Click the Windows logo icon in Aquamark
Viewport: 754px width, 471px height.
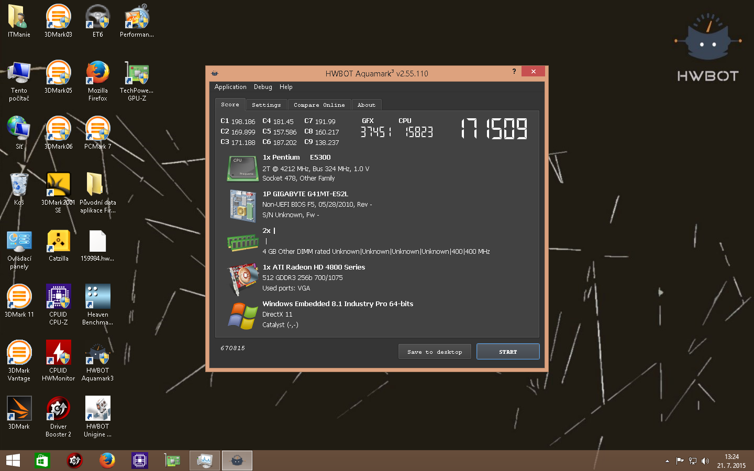242,316
